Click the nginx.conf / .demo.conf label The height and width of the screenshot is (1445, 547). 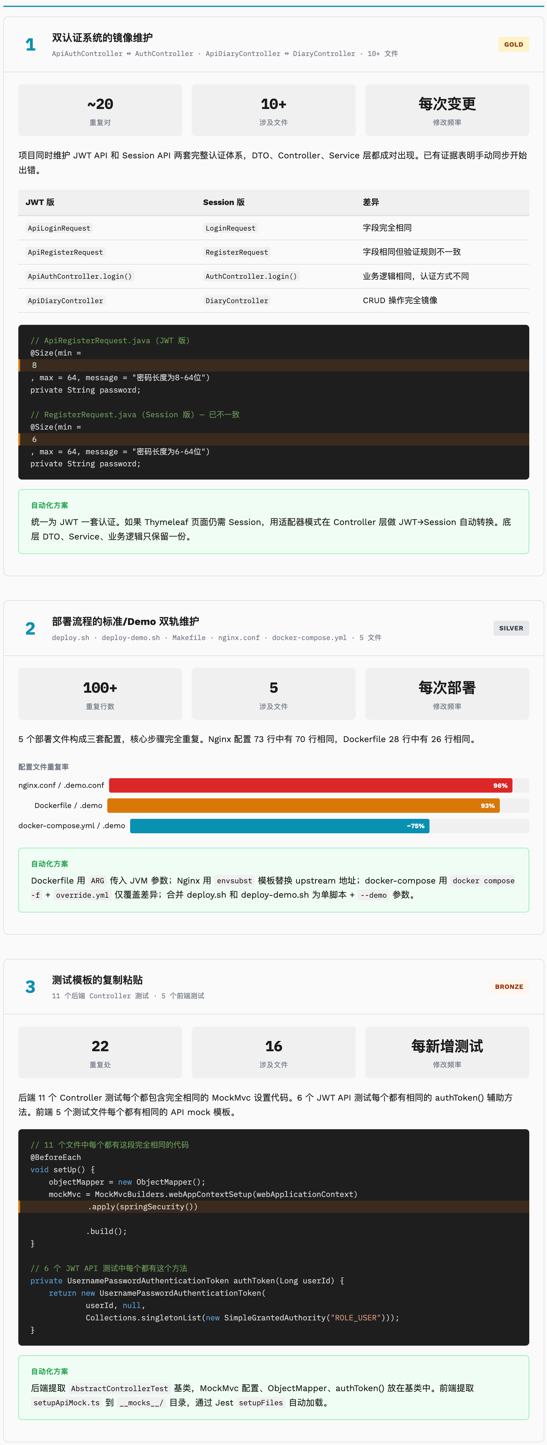[x=61, y=785]
